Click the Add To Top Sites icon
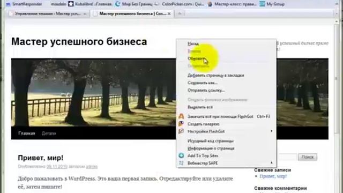The height and width of the screenshot is (193, 343). click(181, 155)
